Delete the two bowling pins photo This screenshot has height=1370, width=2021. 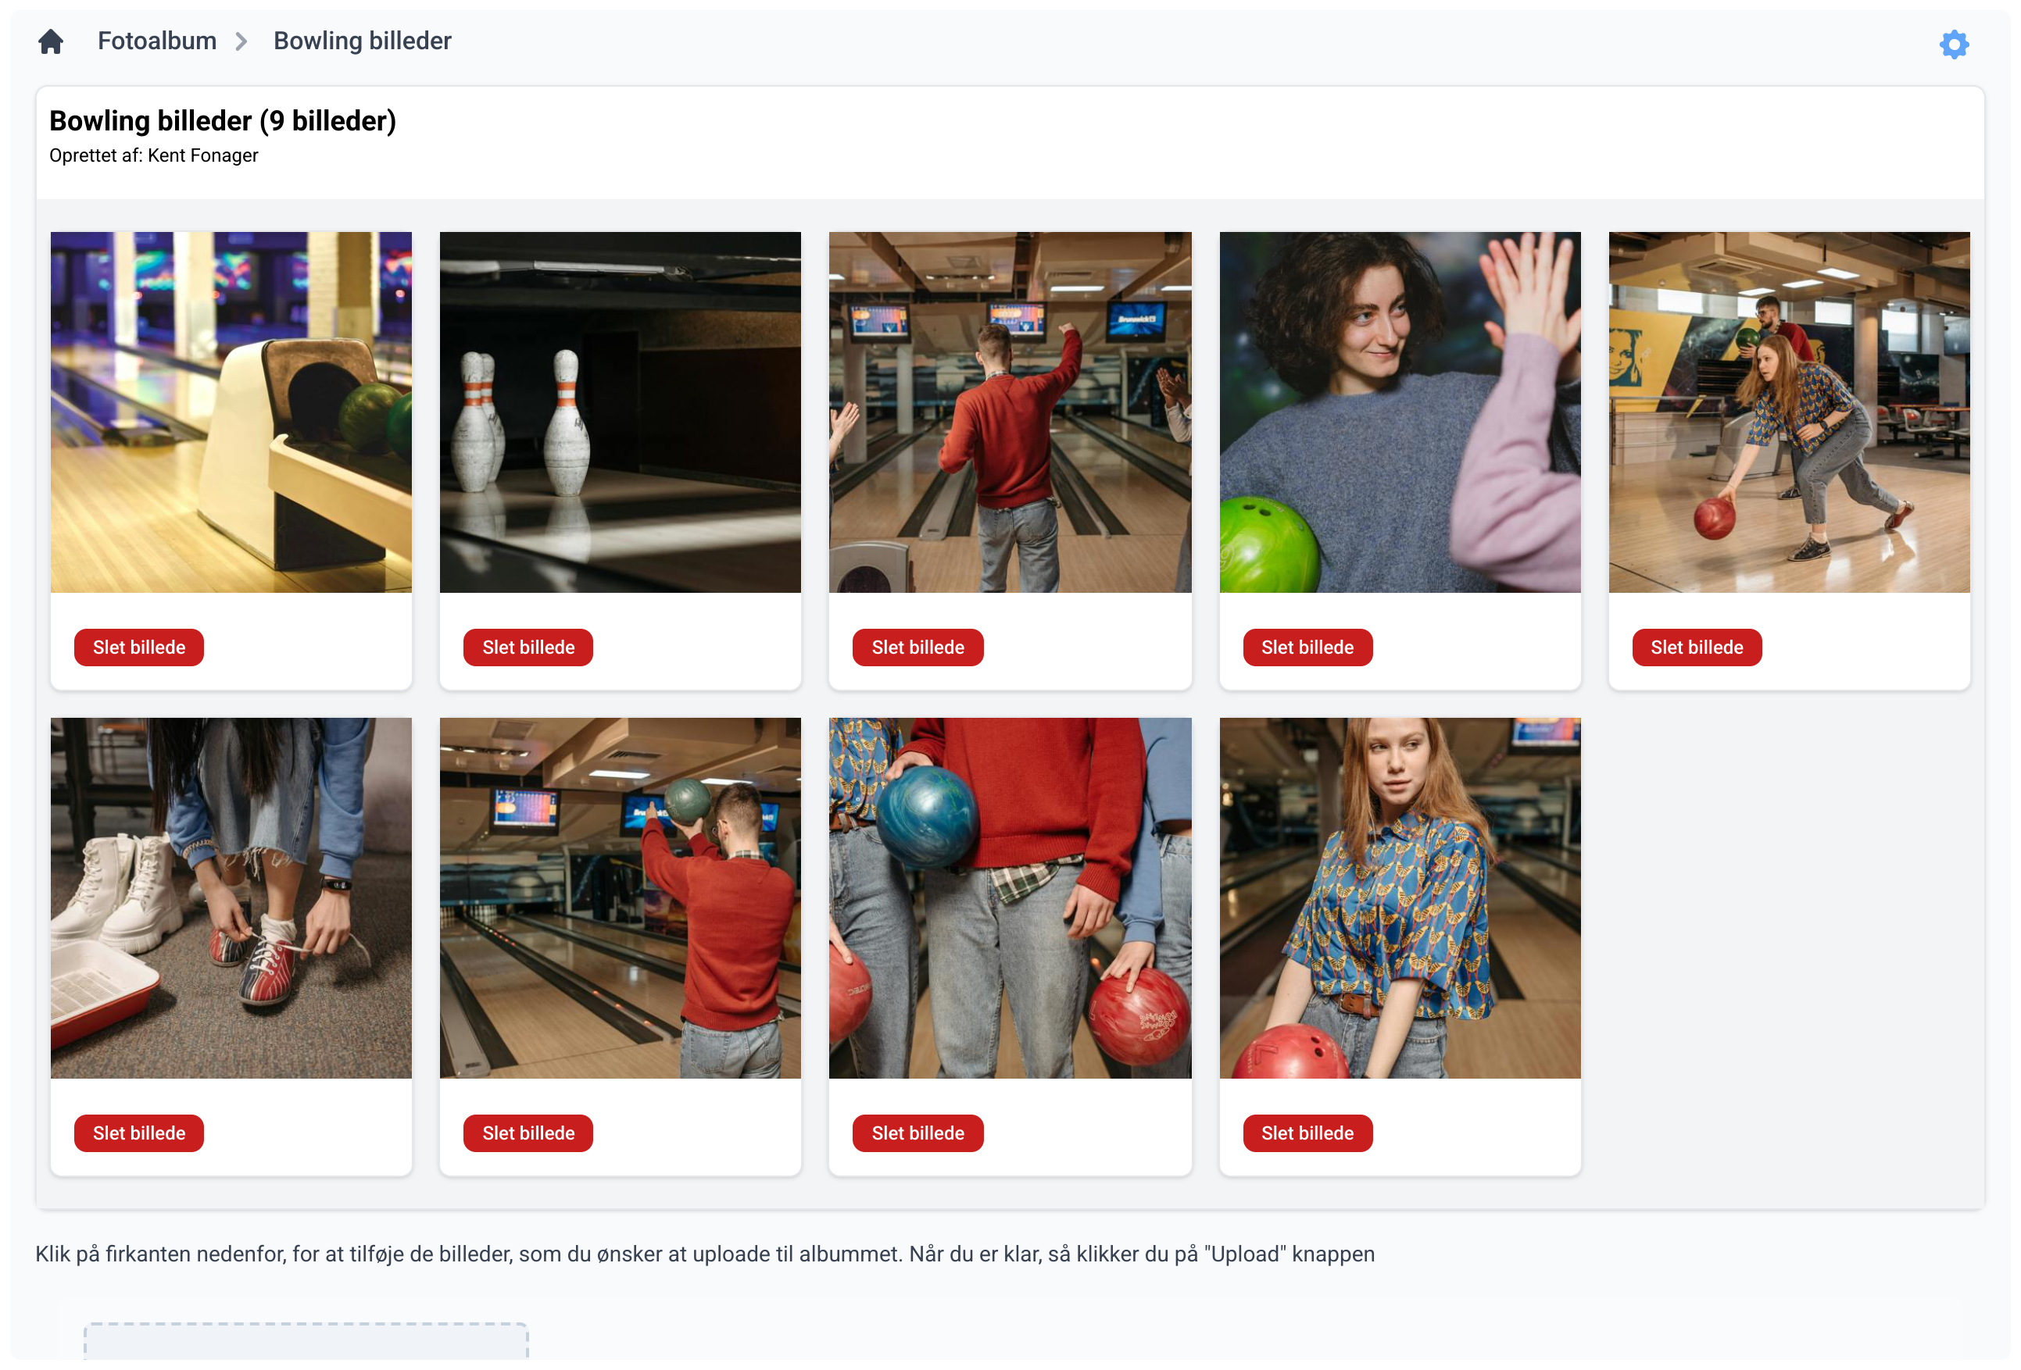pos(528,647)
